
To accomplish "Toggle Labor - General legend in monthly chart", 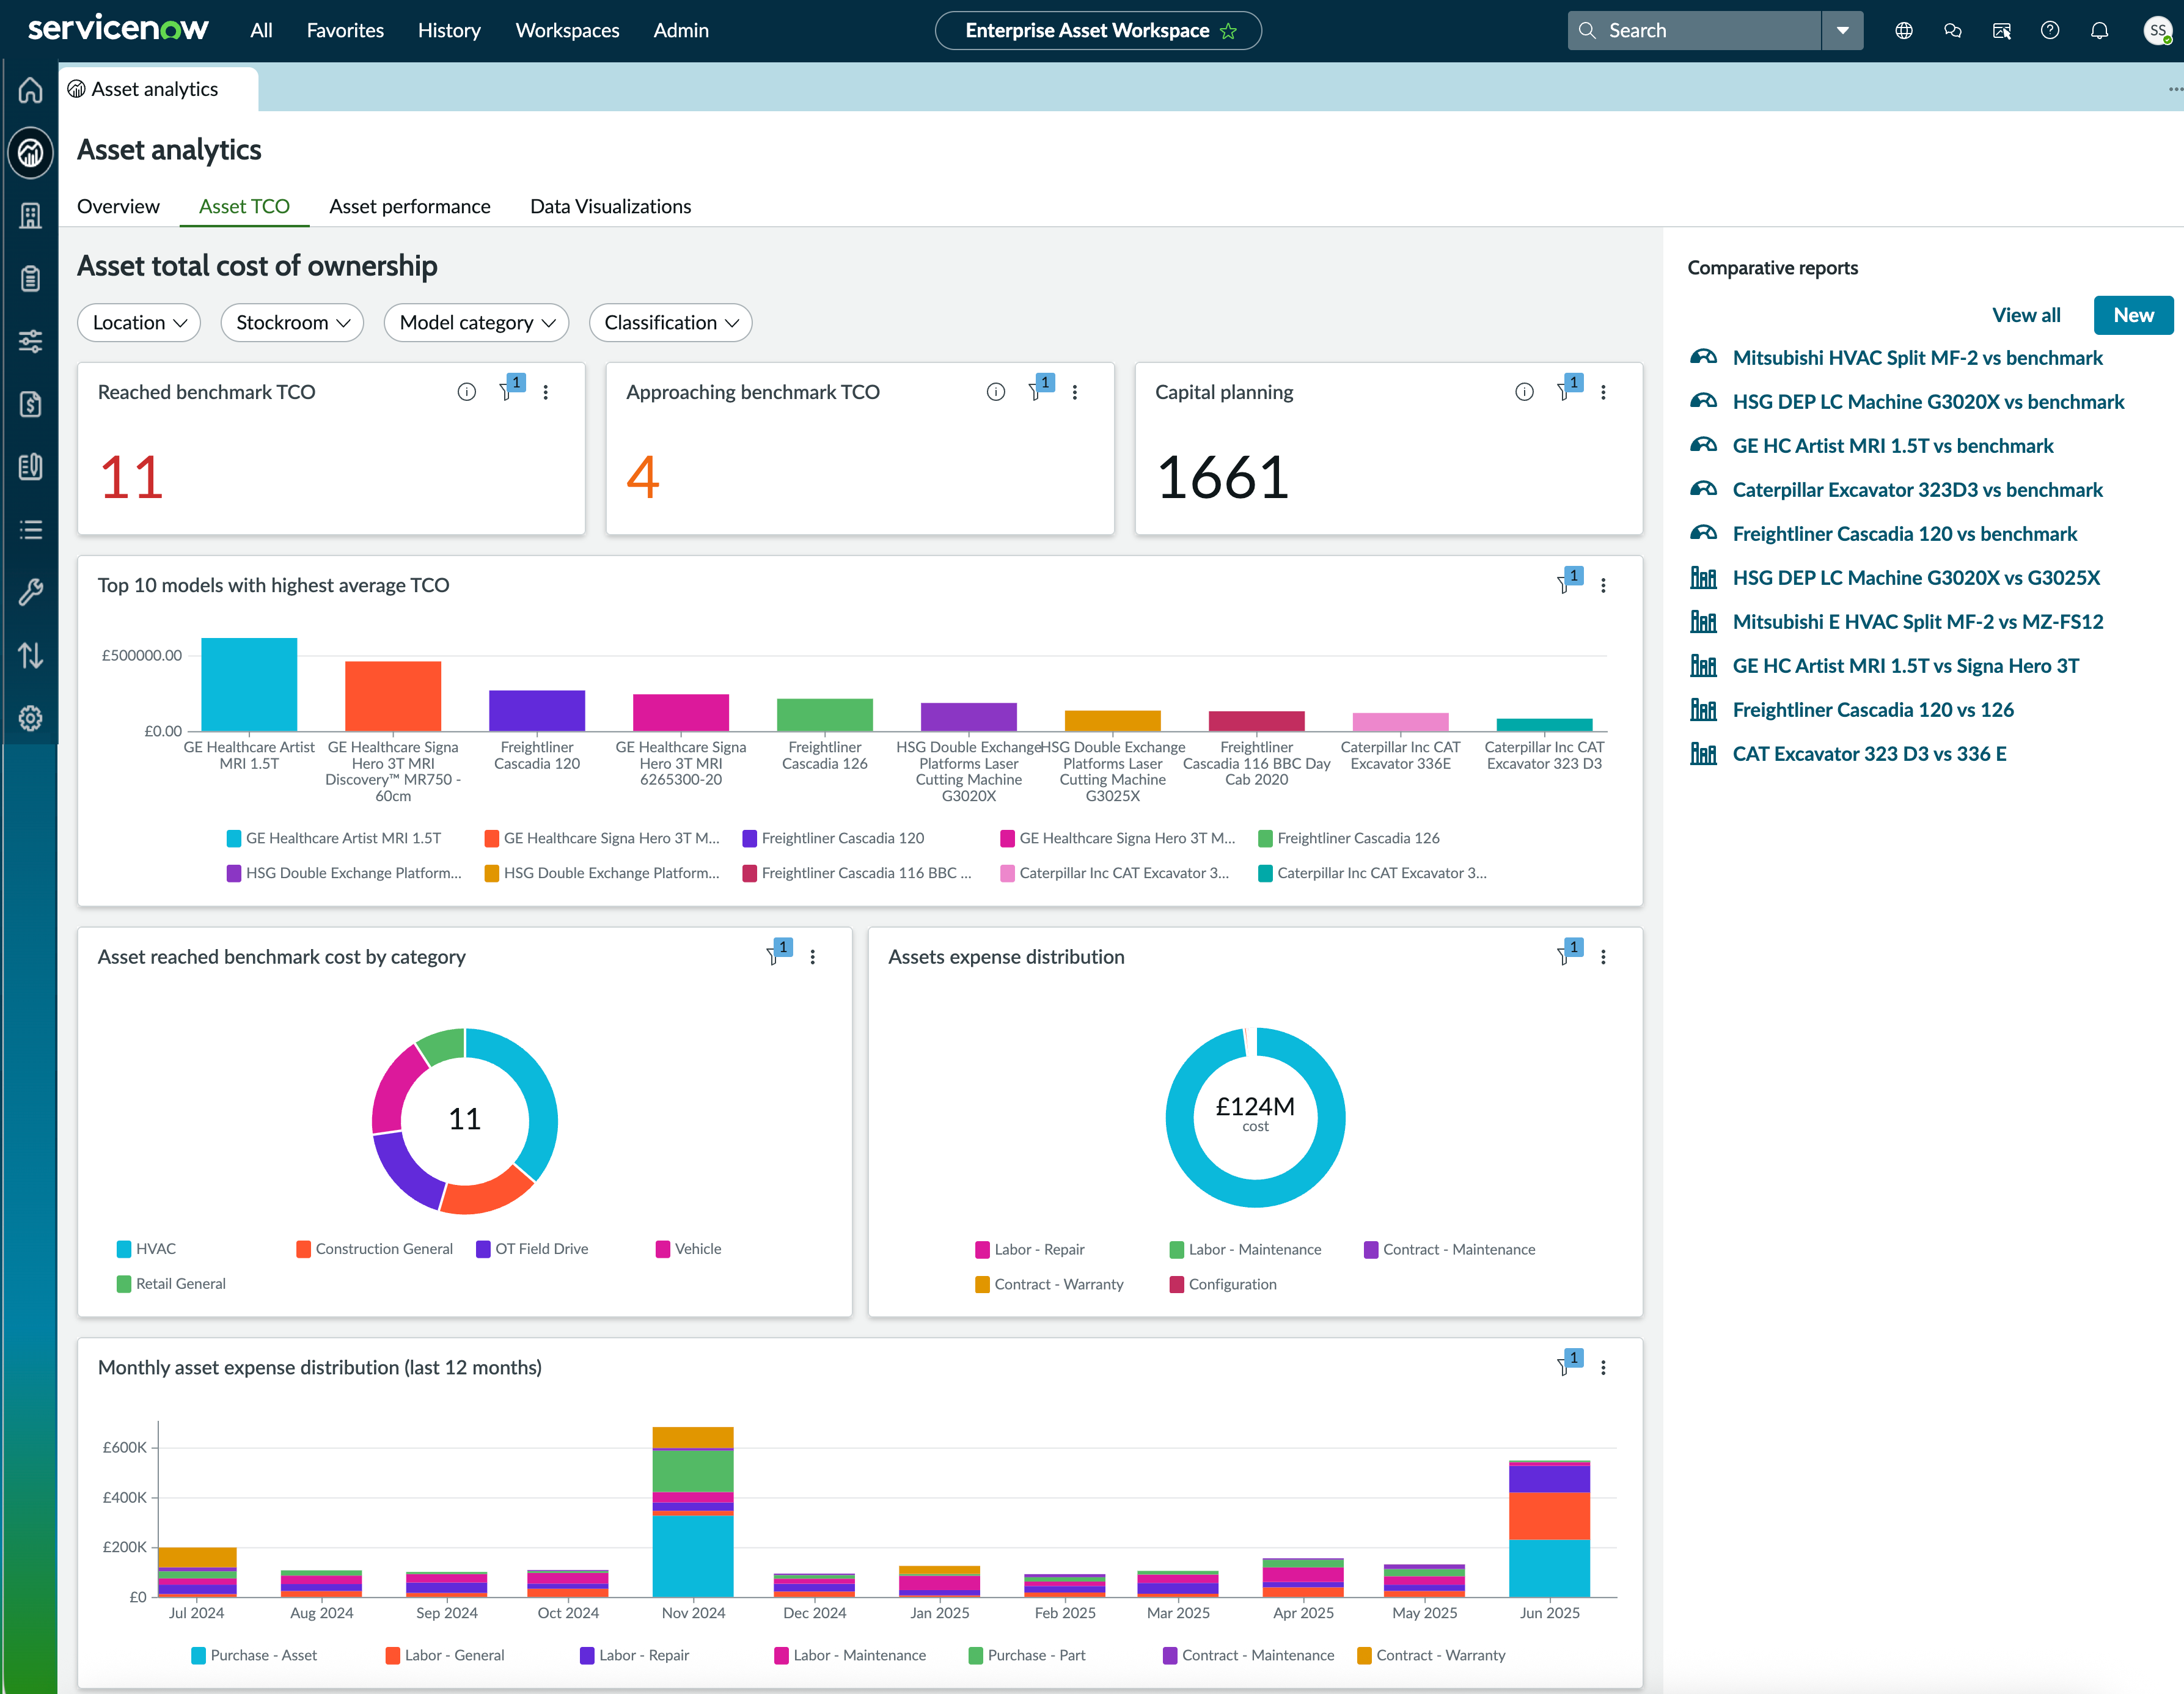I will tap(445, 1656).
